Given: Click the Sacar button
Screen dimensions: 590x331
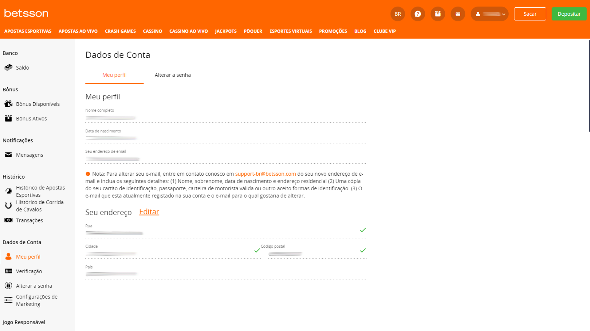Looking at the screenshot, I should coord(530,14).
